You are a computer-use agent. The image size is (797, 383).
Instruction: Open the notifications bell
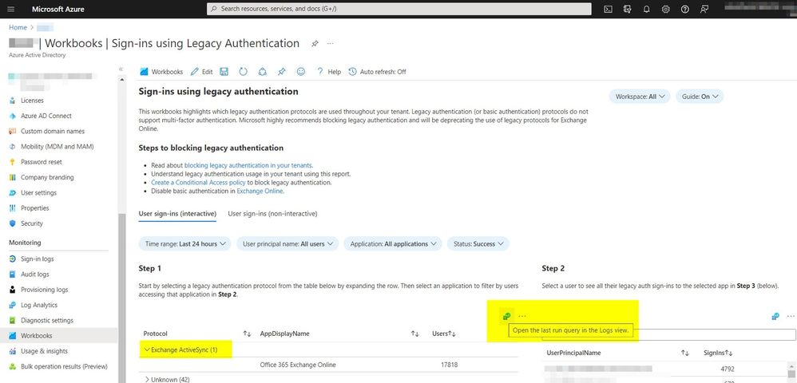tap(647, 9)
